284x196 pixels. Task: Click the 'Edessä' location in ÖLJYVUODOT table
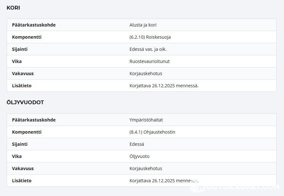click(x=137, y=144)
